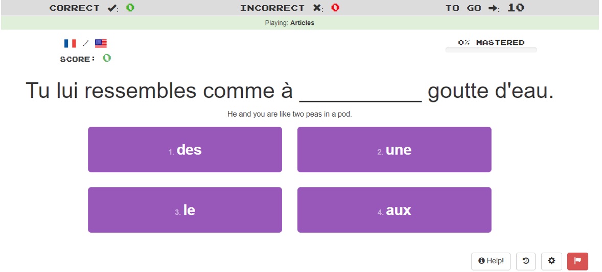This screenshot has width=602, height=272.
Task: Click the Score value
Action: (x=107, y=58)
